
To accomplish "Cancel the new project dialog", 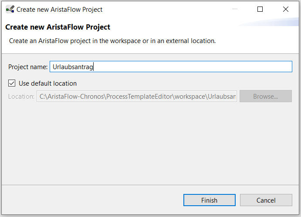I will (266, 200).
